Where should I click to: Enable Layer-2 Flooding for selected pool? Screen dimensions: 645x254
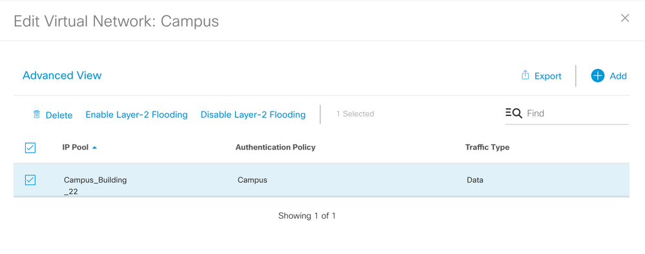(137, 115)
